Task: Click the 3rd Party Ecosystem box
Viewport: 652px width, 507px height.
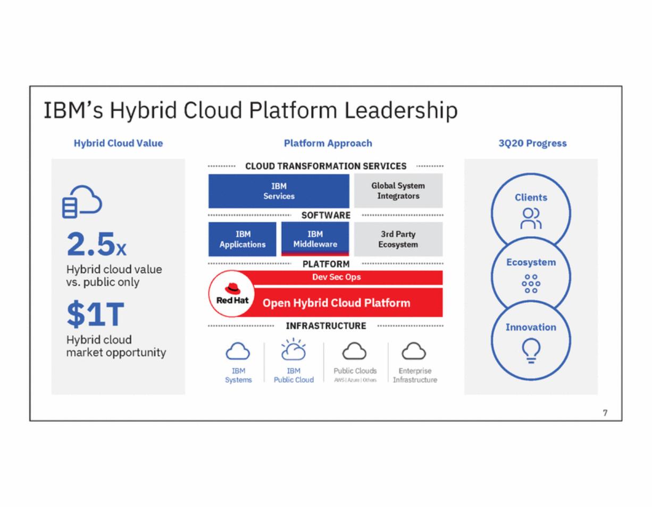Action: (398, 239)
